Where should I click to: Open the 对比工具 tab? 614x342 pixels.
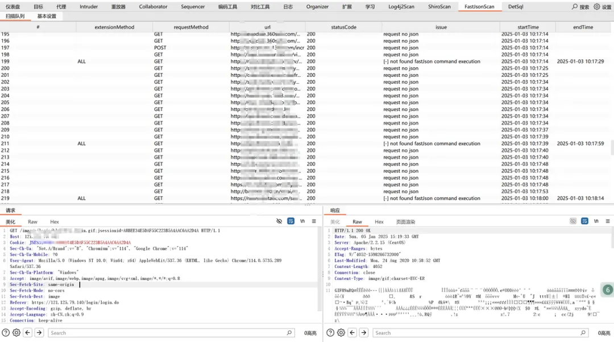point(260,7)
